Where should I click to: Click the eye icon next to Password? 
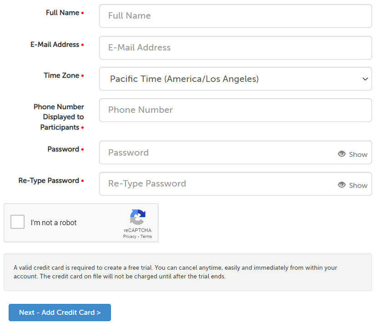pos(342,154)
